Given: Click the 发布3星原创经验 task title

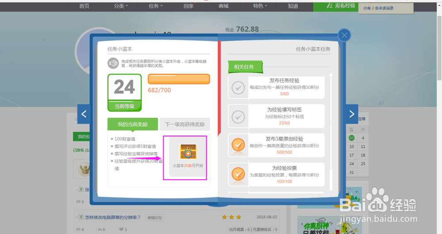Looking at the screenshot, I should (284, 139).
